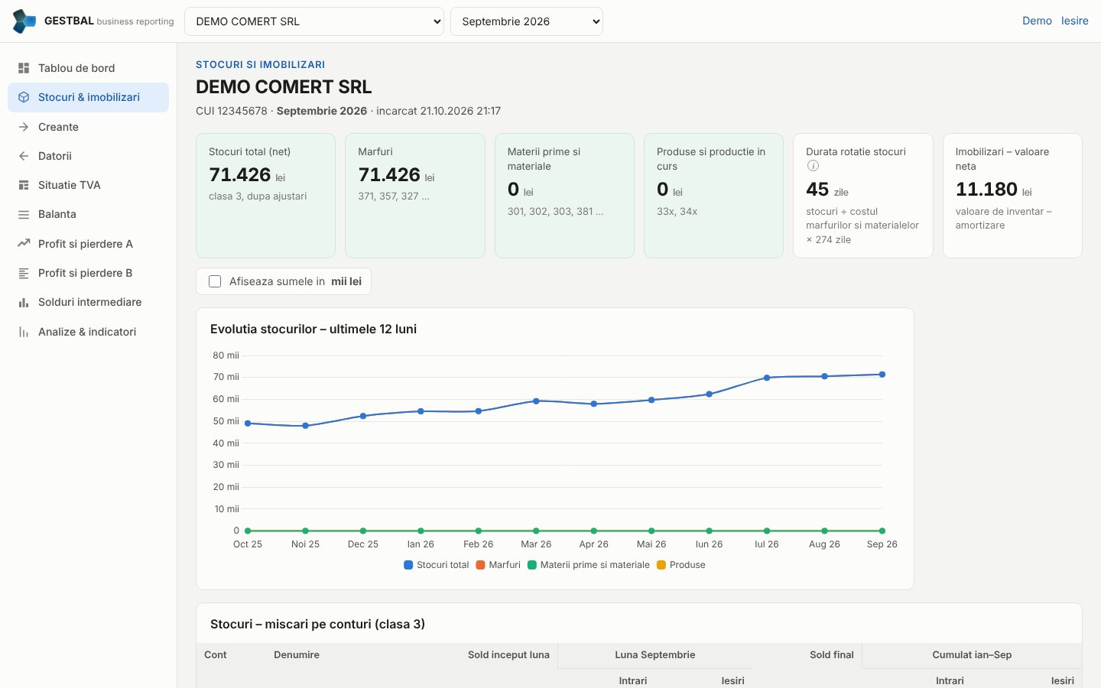Click the Materii prime si materiale card

point(564,196)
